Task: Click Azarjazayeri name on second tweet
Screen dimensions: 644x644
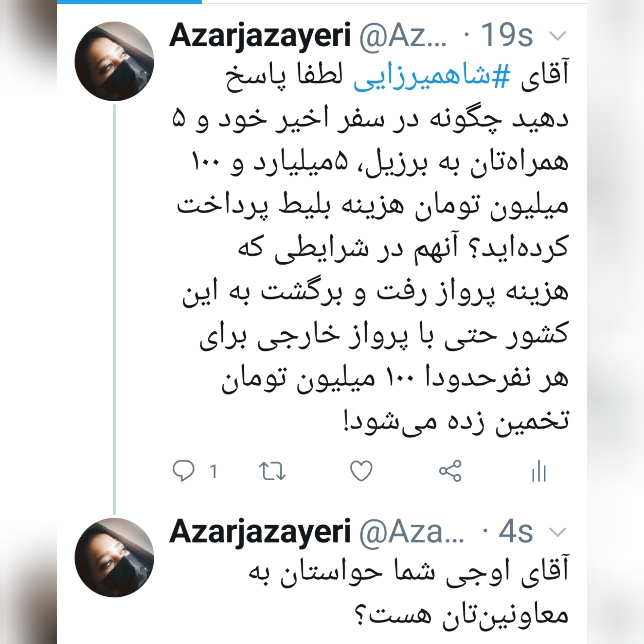Action: (x=260, y=533)
